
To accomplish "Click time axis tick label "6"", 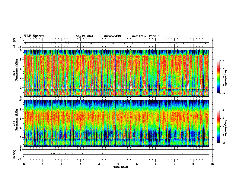I will (x=137, y=164).
